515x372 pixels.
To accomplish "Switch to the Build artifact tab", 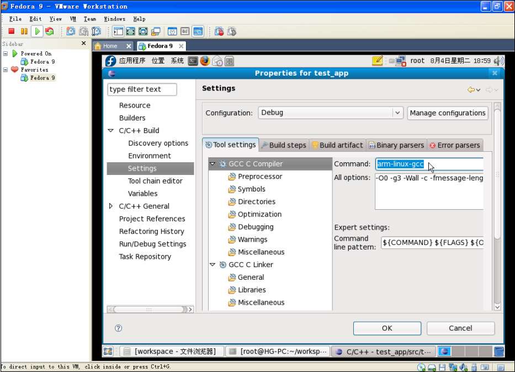I will point(337,145).
